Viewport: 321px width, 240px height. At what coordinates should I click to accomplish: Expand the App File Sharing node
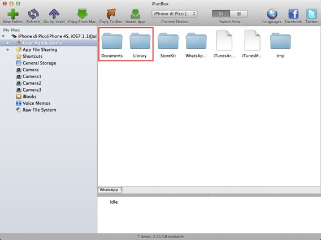7,50
